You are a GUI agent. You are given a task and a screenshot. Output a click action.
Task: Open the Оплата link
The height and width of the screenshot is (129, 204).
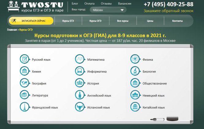coord(89,4)
